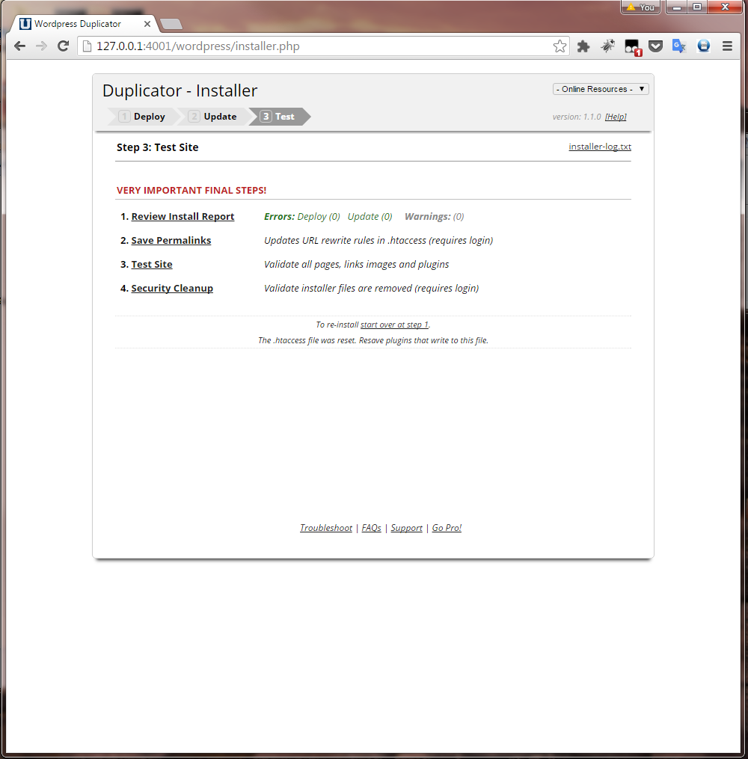Close the Wordpress Duplicator tab
Image resolution: width=748 pixels, height=759 pixels.
click(x=147, y=24)
